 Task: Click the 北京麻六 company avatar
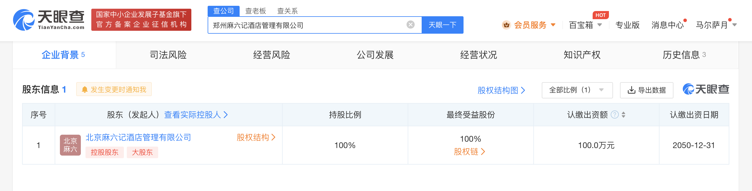pos(70,145)
